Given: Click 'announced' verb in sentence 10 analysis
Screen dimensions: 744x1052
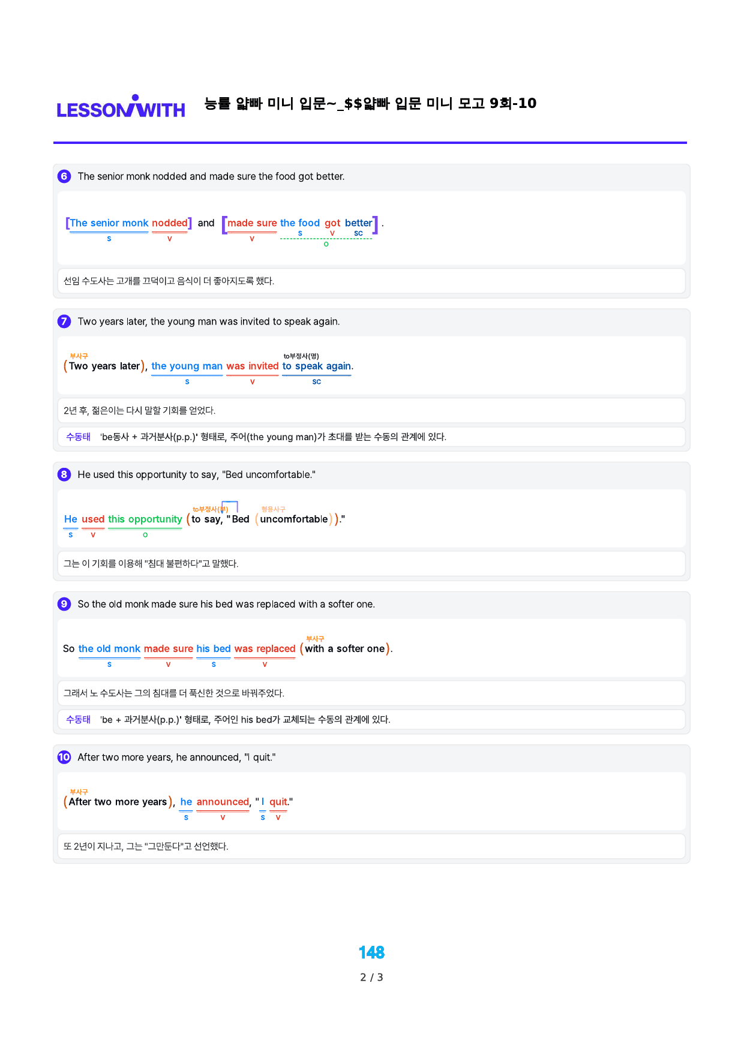Looking at the screenshot, I should pyautogui.click(x=223, y=802).
